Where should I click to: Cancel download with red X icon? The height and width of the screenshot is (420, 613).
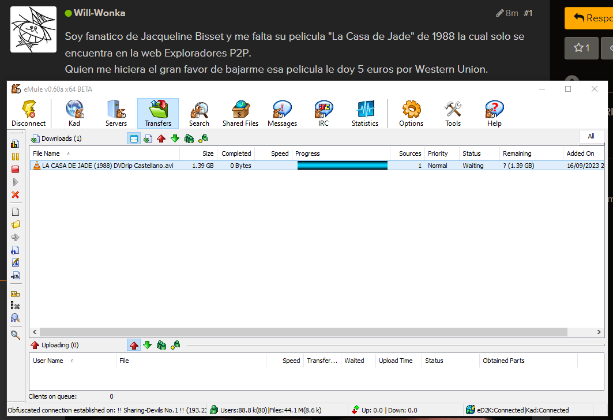15,195
